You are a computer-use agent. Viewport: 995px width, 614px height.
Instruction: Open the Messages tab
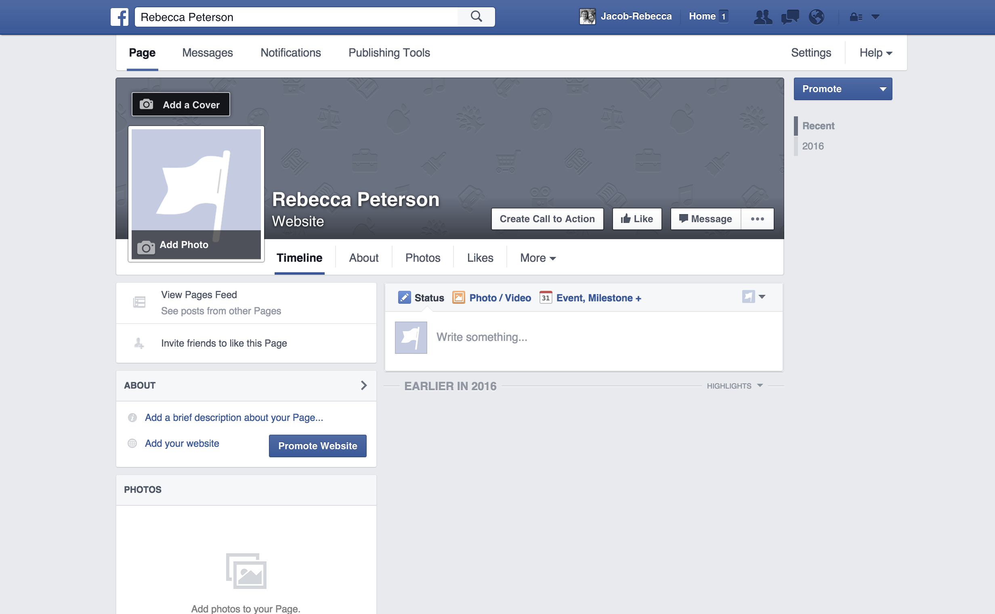tap(208, 53)
